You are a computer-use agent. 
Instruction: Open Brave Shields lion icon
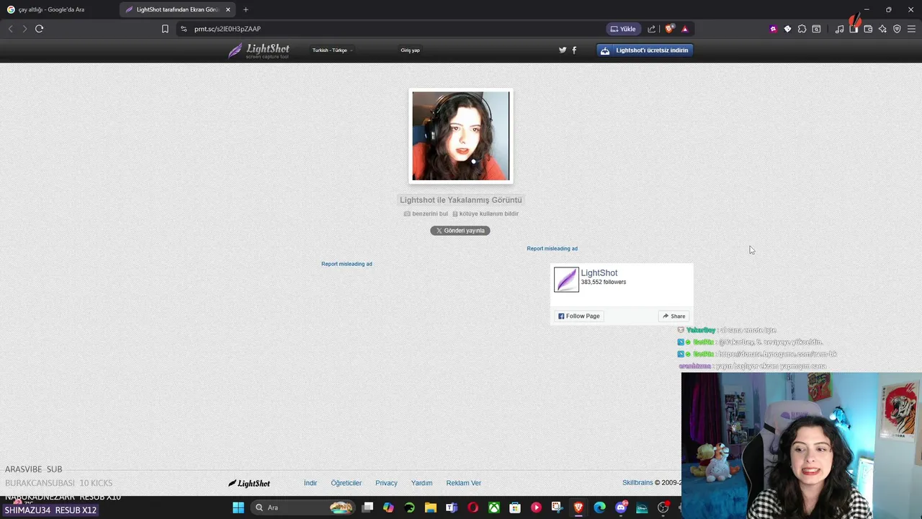point(669,29)
